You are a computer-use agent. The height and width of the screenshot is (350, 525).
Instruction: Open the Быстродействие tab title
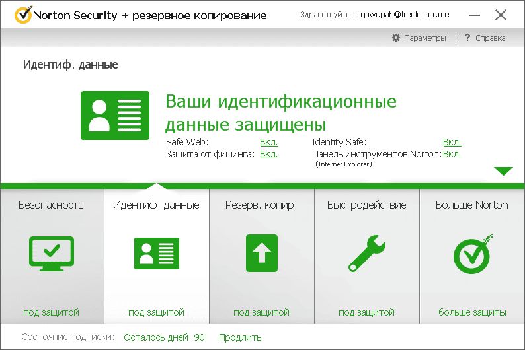click(x=366, y=205)
